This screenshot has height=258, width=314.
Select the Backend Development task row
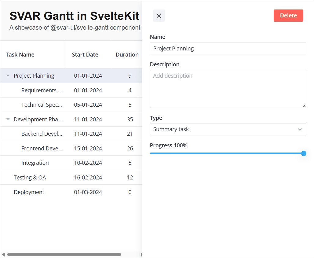tap(42, 134)
